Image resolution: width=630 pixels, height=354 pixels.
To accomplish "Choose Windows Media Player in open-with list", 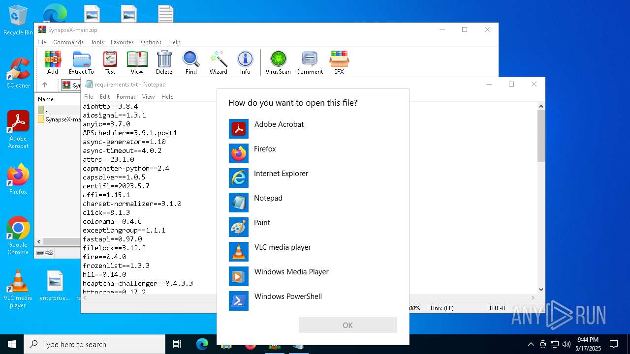I will [313, 276].
